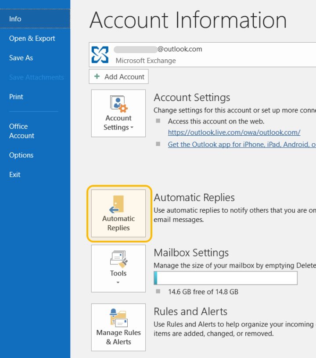The width and height of the screenshot is (316, 358).
Task: Open the Automatic Replies button label
Action: [x=118, y=223]
